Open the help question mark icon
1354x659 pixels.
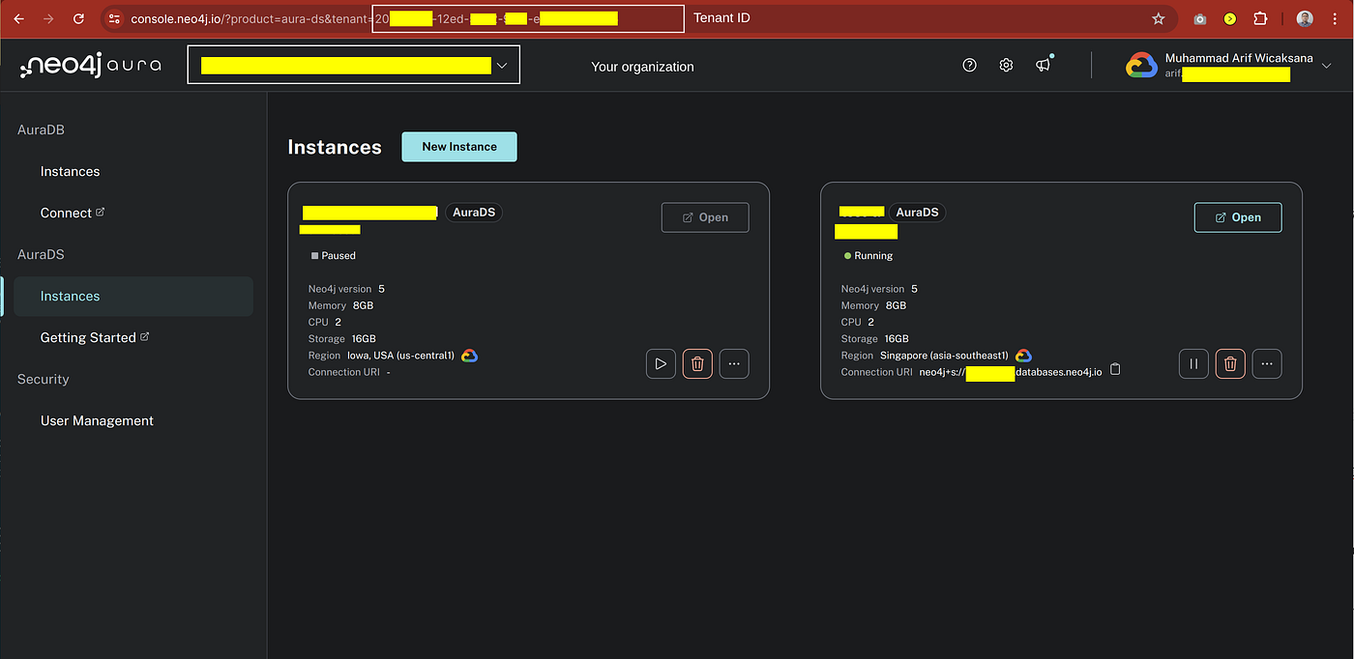click(970, 65)
